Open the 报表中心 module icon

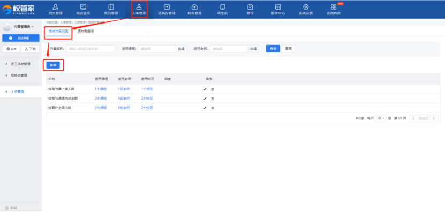(x=278, y=7)
